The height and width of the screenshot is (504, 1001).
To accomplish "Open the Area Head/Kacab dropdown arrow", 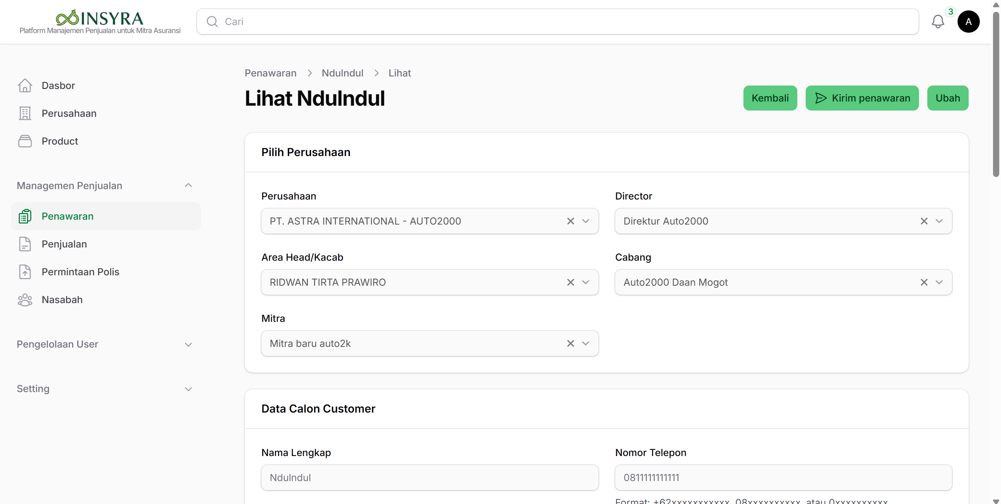I will (586, 282).
